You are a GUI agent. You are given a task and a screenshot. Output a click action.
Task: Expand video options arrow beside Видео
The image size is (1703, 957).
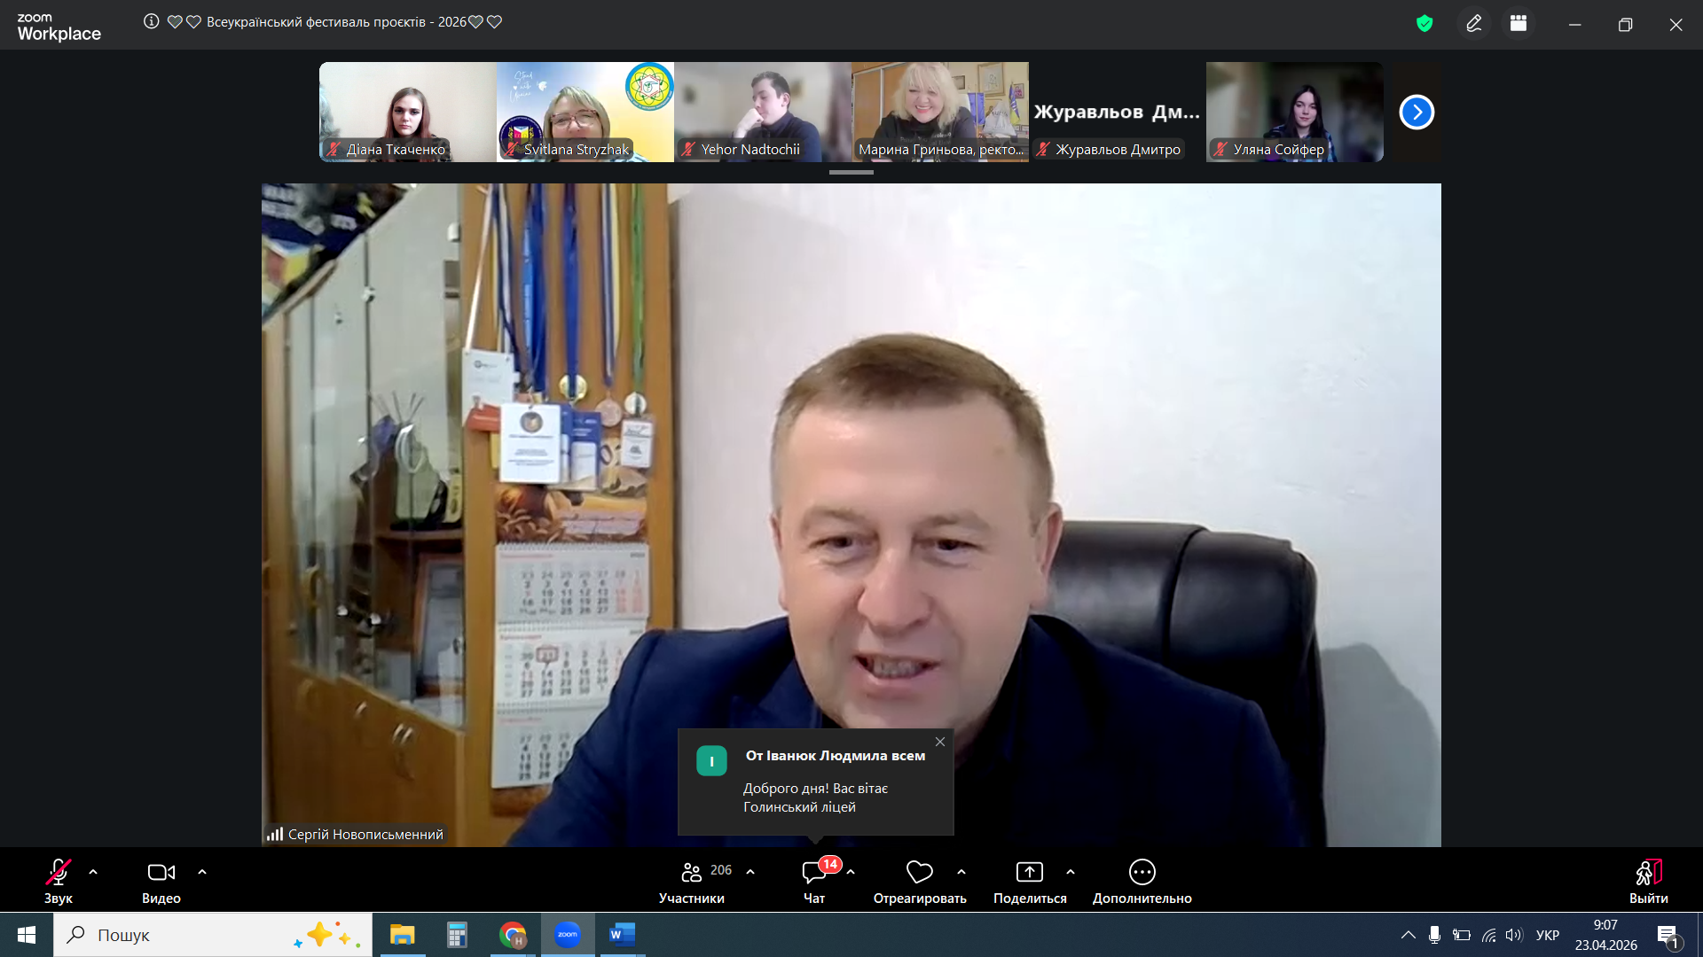(202, 872)
